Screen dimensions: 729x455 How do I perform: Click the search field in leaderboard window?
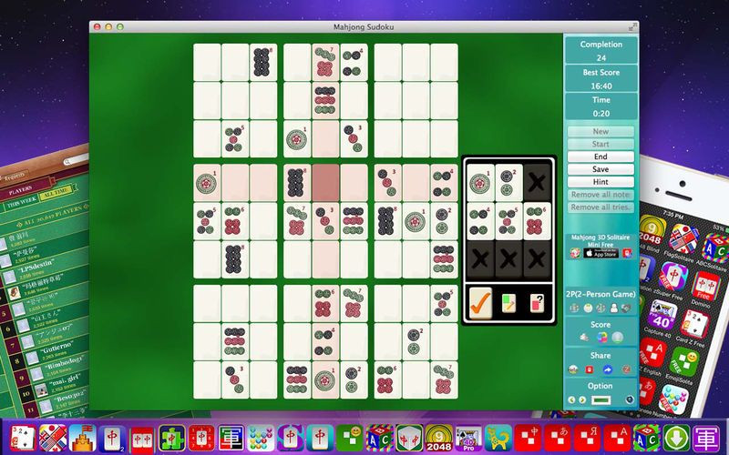(x=77, y=159)
